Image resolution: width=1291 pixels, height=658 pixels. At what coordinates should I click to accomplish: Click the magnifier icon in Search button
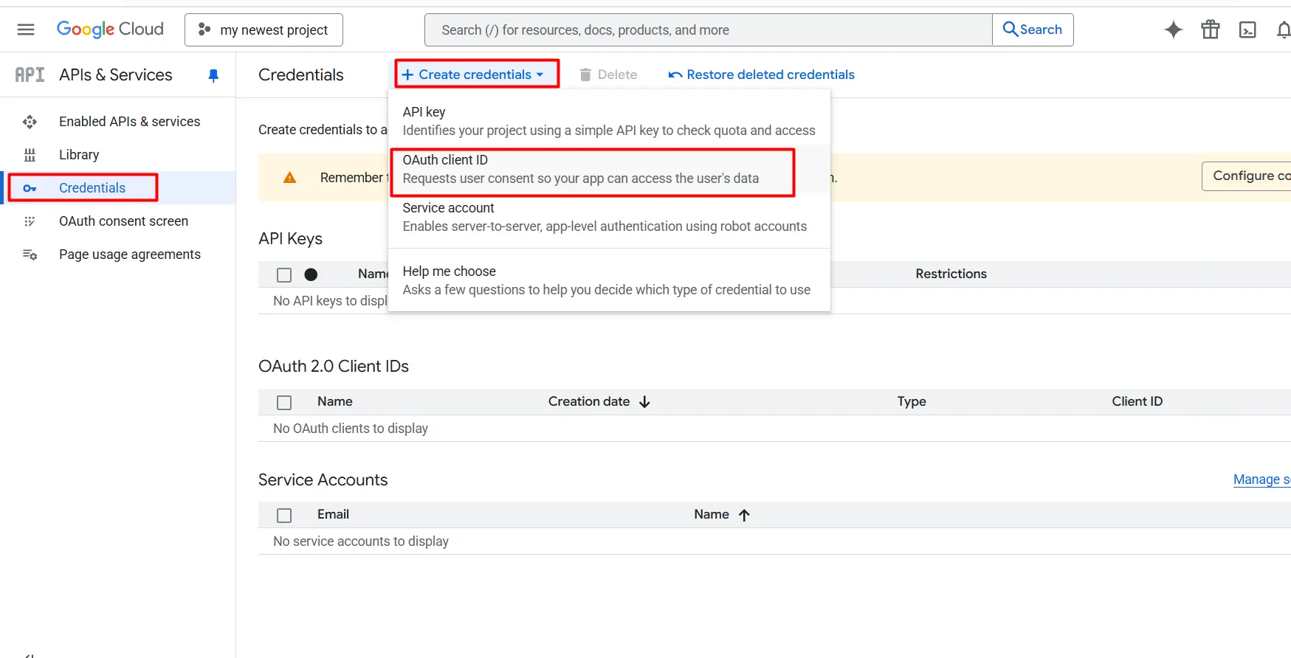pos(1010,30)
